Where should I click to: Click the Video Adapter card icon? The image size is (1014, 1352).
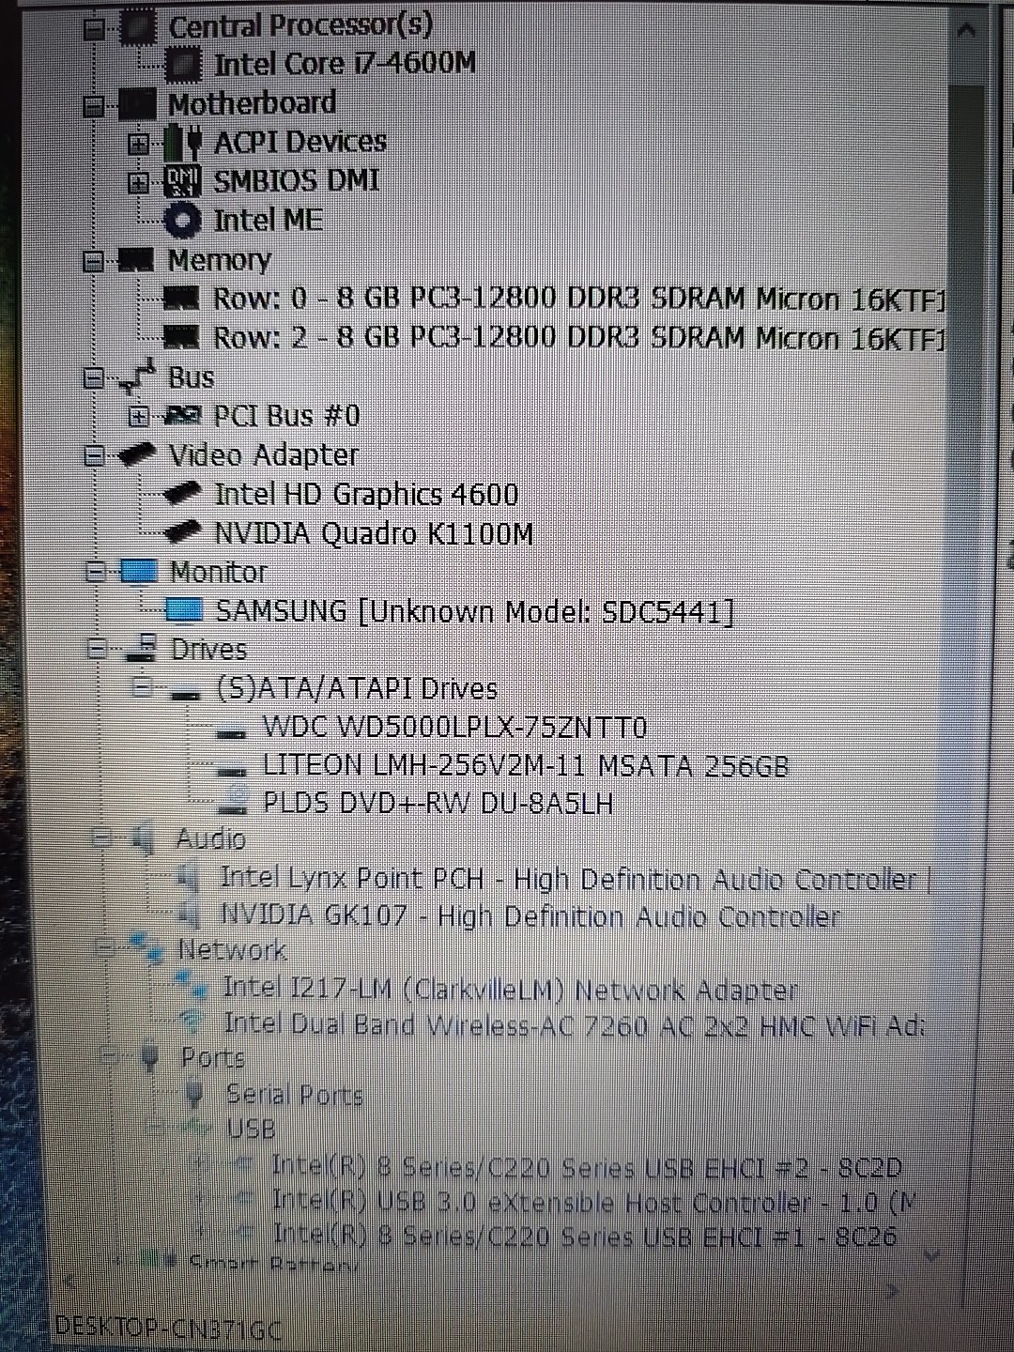pos(137,455)
